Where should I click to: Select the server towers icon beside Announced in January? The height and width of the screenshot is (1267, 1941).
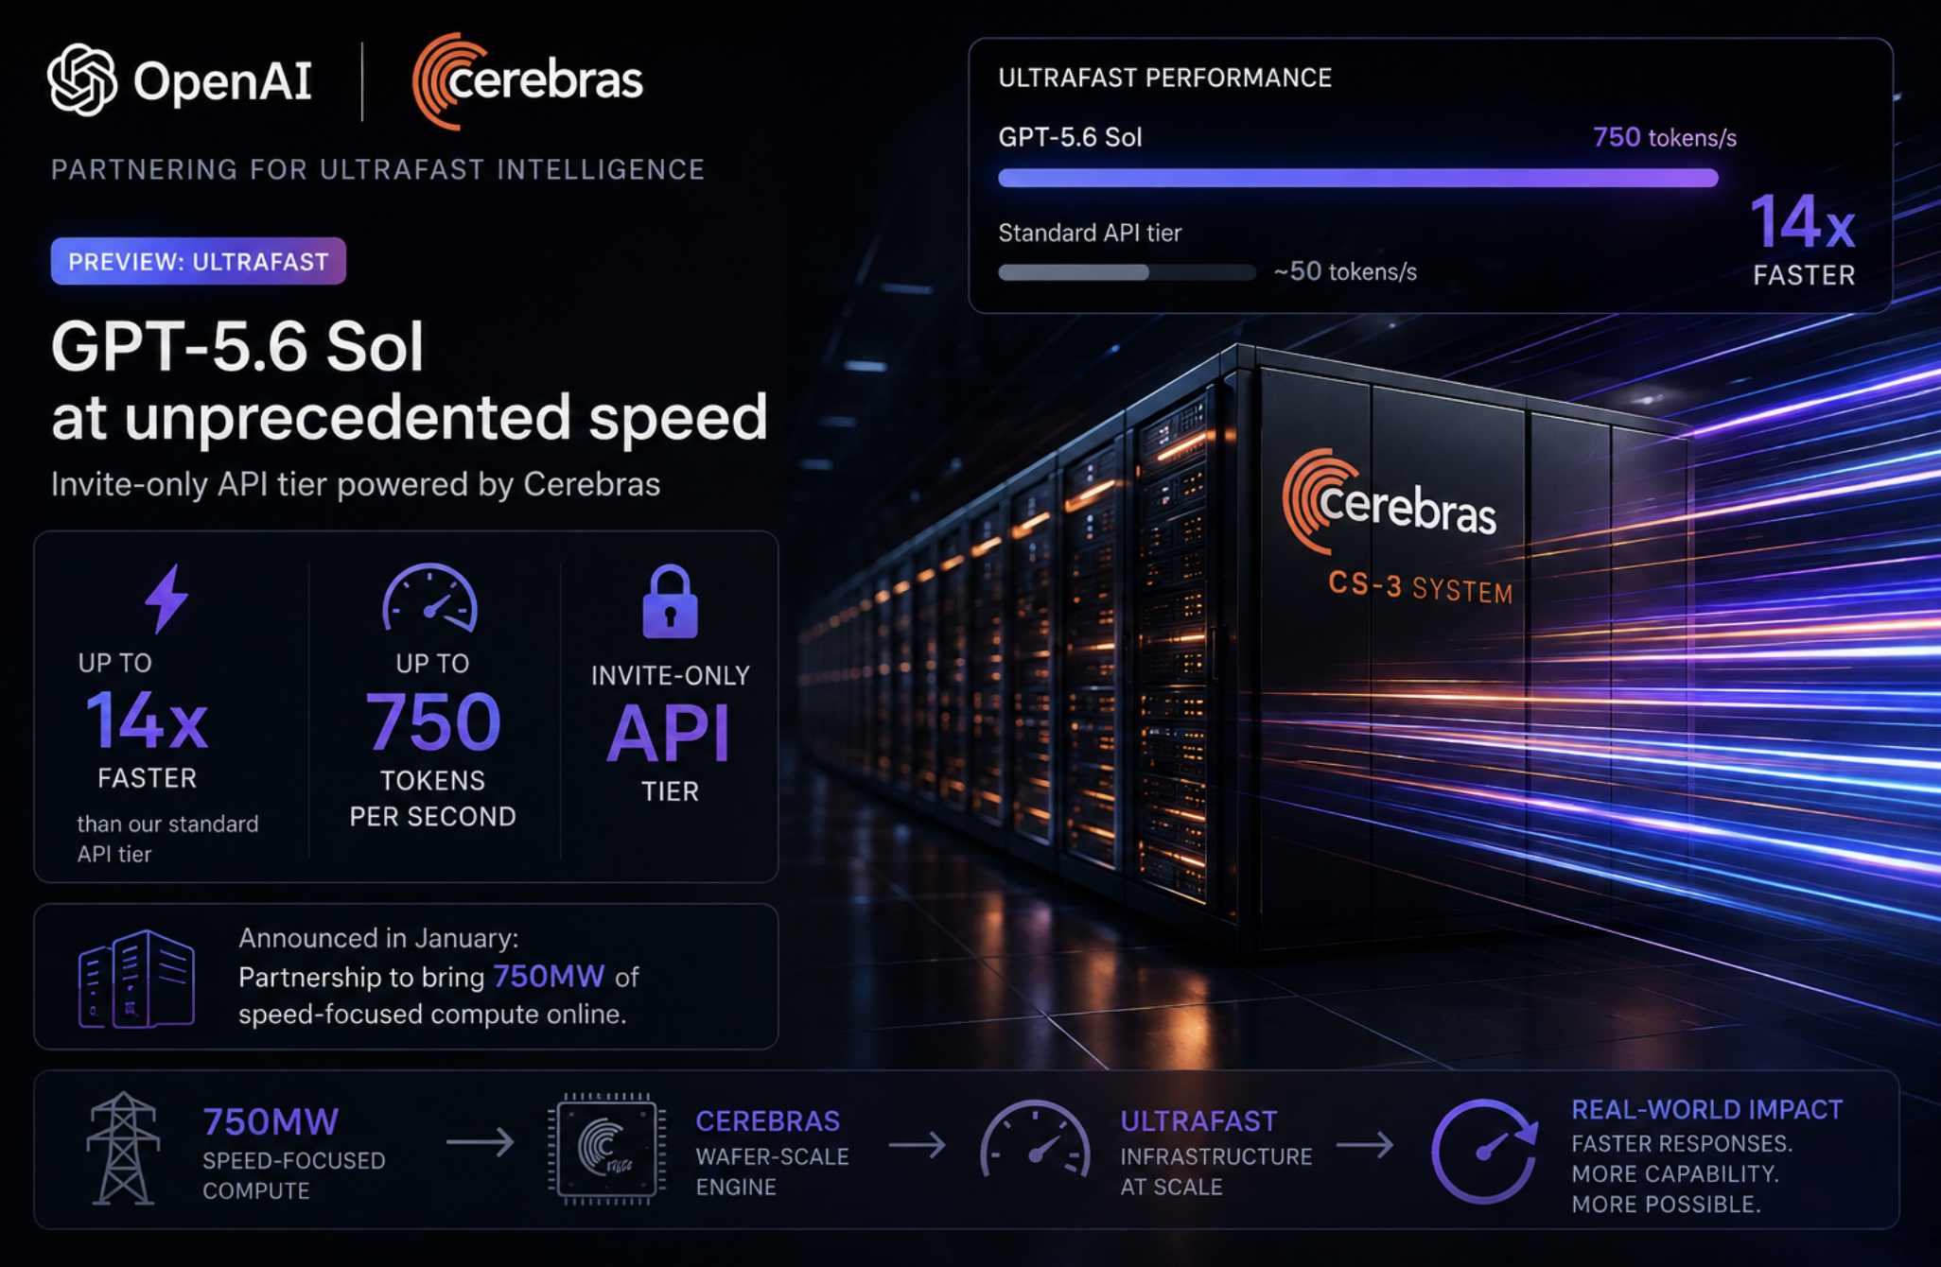click(x=137, y=979)
